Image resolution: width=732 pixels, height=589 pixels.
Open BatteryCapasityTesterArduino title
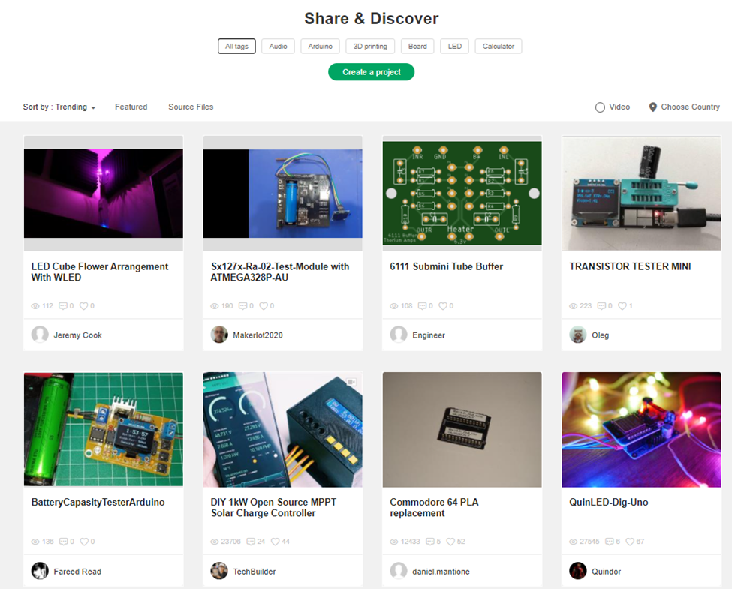(98, 502)
